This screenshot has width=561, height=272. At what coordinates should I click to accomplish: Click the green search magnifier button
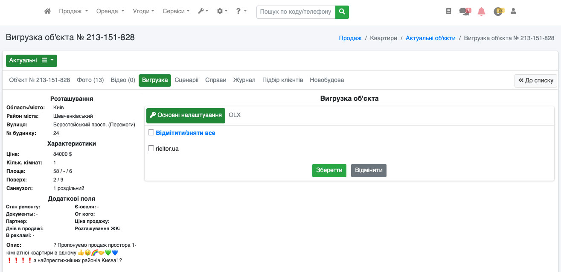(x=342, y=12)
